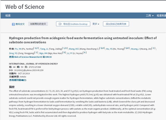Click 查看期刊影响力 link
This screenshot has width=166, height=120.
coord(17,80)
